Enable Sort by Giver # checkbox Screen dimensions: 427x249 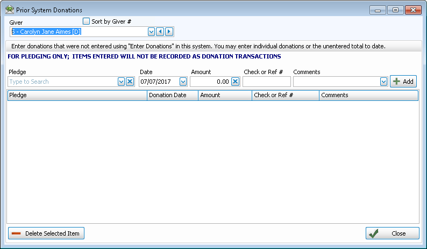click(x=86, y=21)
